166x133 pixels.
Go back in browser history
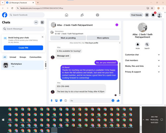(3, 8)
